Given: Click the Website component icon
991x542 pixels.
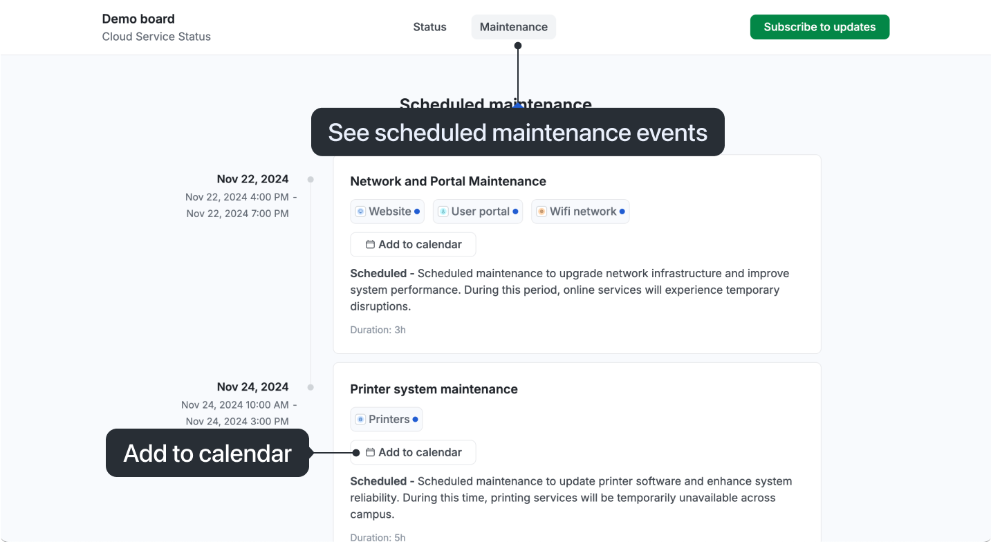Looking at the screenshot, I should 360,212.
